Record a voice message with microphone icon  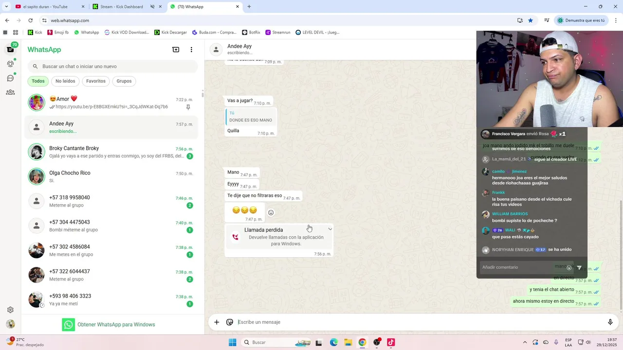(x=610, y=322)
